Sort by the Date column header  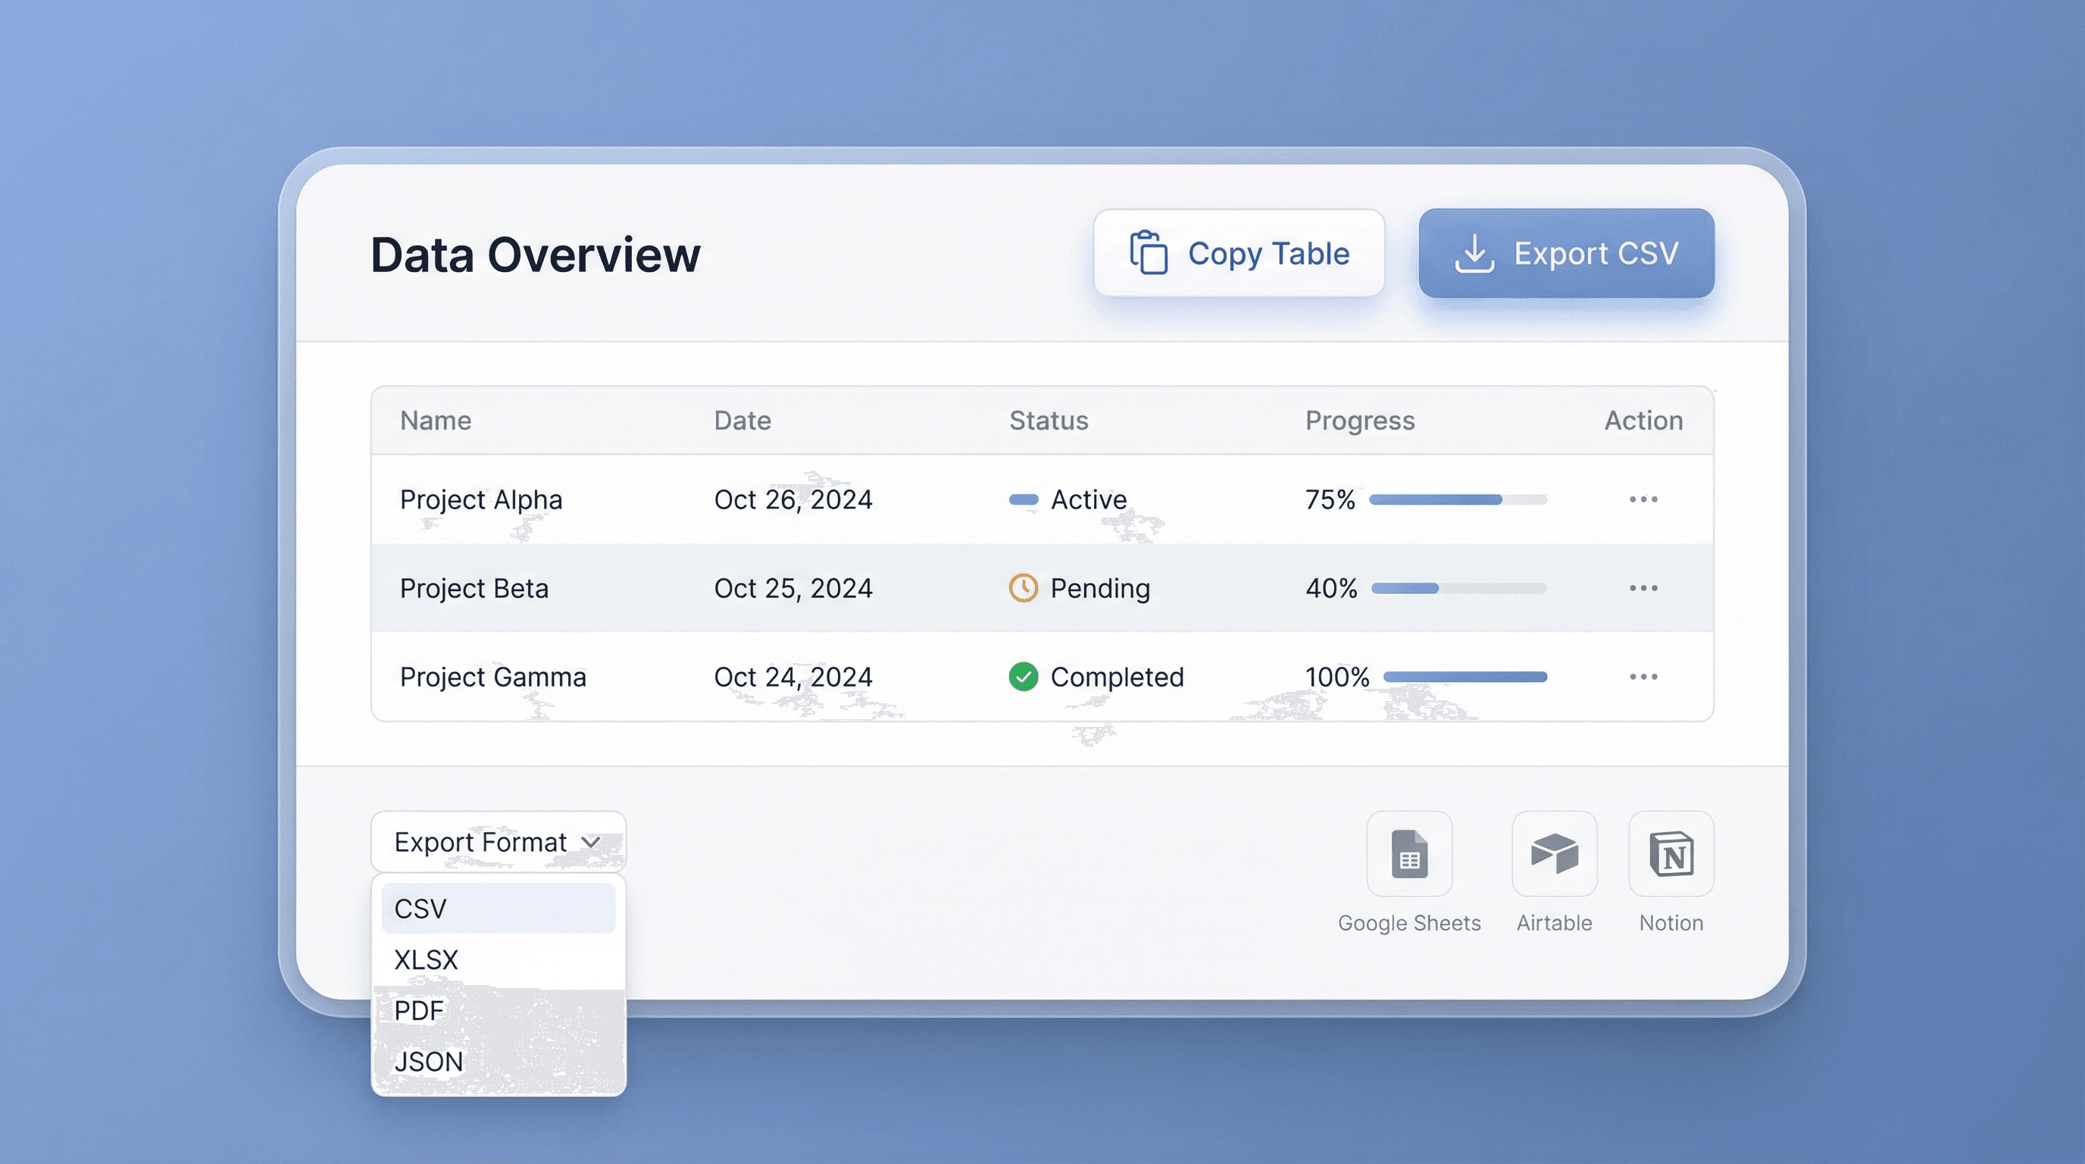(742, 421)
